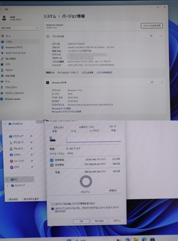Viewport: 178px width, 241px height.
Task: Open Domain or workgroup link
Action: click(x=68, y=73)
